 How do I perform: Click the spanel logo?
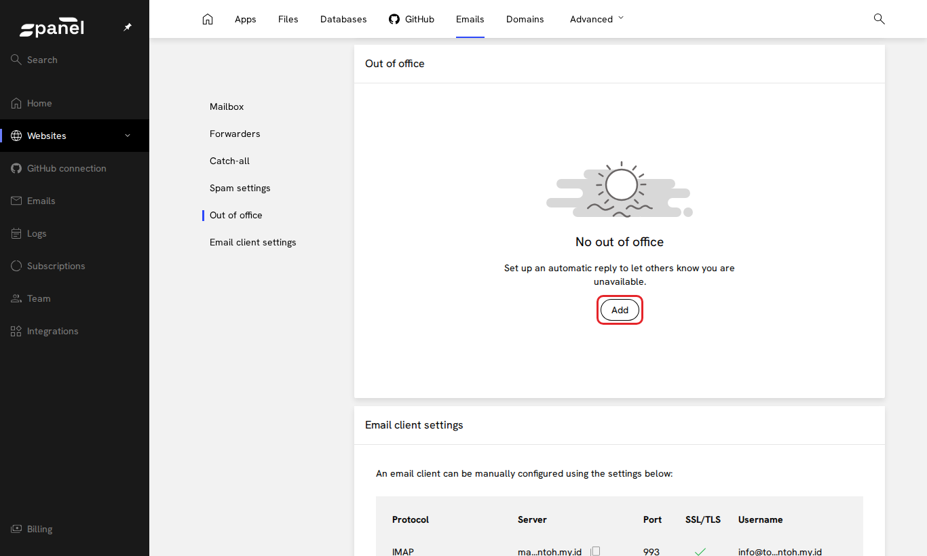point(52,28)
